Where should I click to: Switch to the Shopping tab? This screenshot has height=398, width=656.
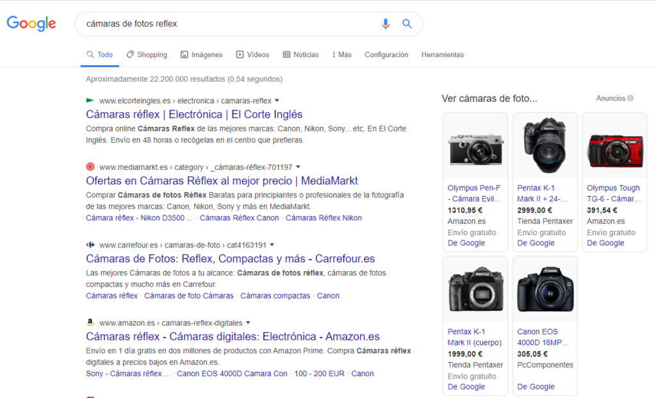click(147, 55)
